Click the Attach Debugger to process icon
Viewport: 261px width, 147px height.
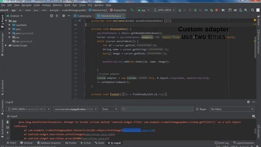pyautogui.click(x=211, y=10)
